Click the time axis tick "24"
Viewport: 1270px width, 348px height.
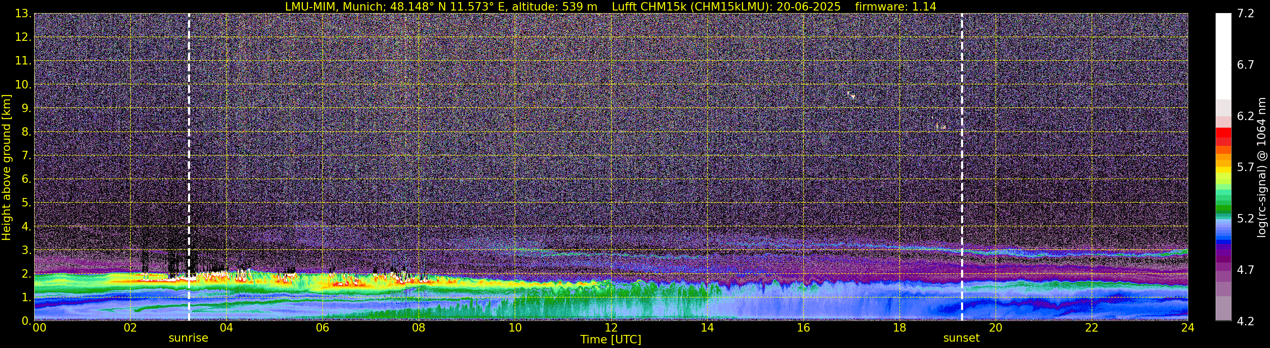pos(1188,328)
